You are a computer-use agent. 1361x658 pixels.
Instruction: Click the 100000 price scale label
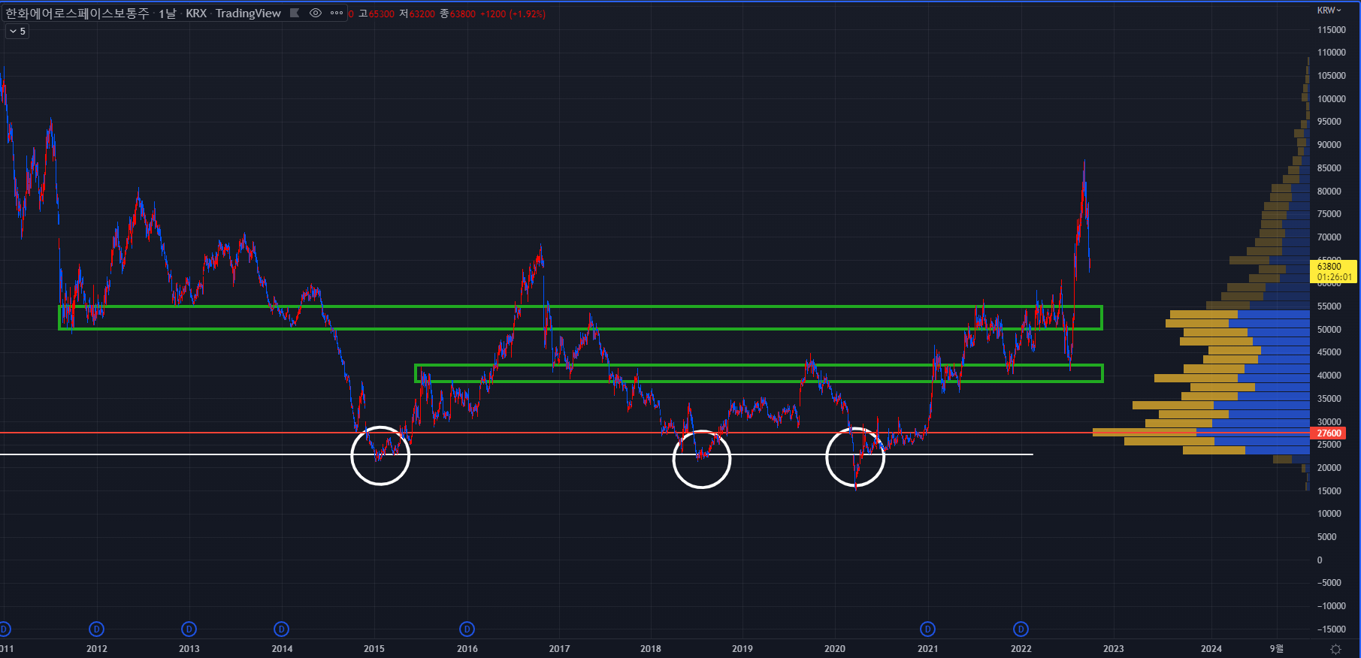[1331, 99]
